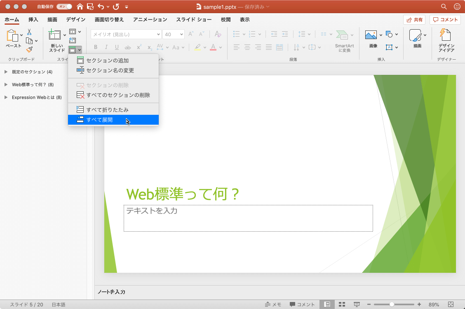Click Convert to SmartArt icon
Viewport: 465px width, 309px height.
pyautogui.click(x=342, y=35)
